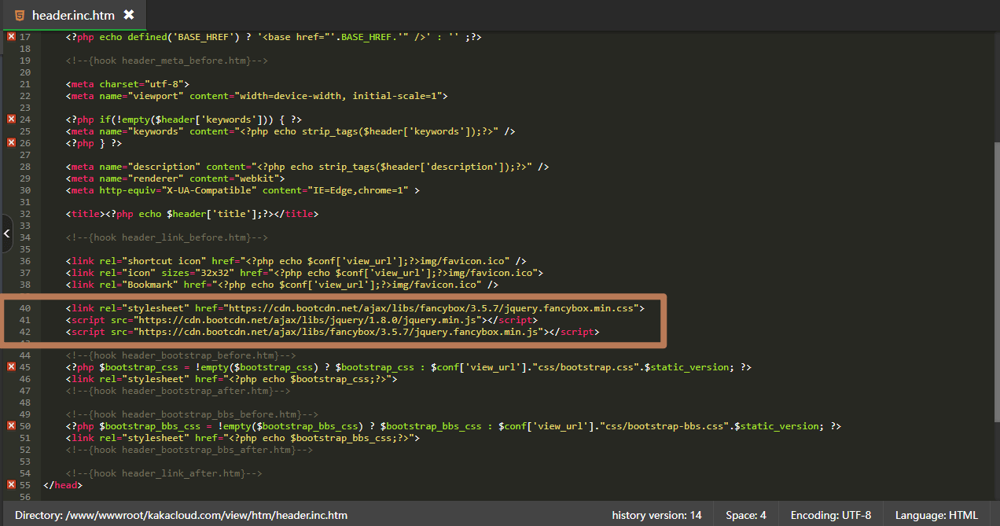The image size is (1000, 526).
Task: Click the hook header_bootstrap_bbs_after.htm comment
Action: click(189, 450)
